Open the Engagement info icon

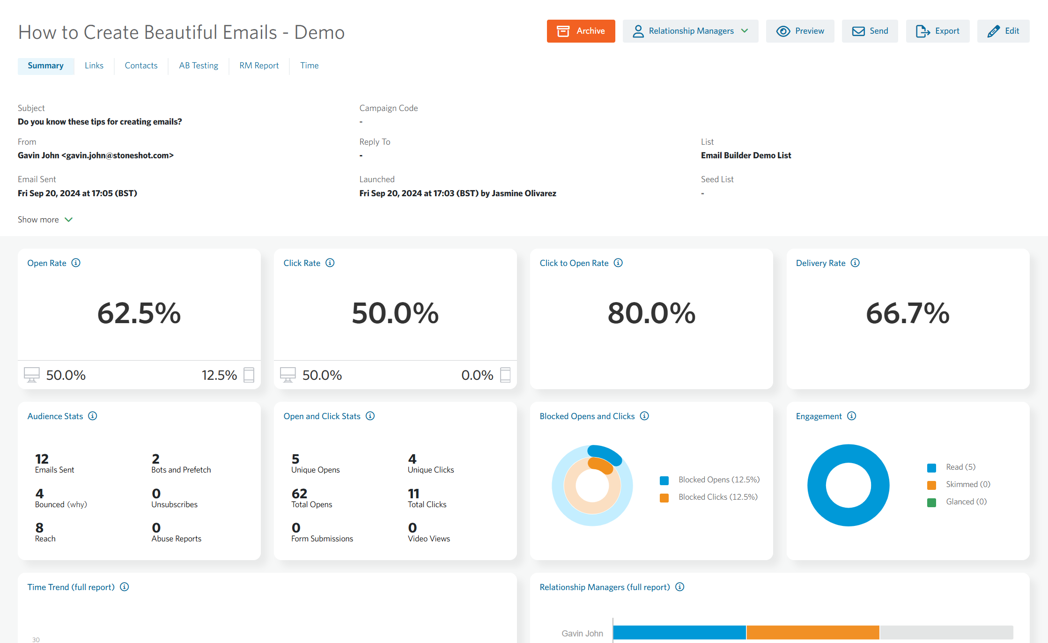852,416
